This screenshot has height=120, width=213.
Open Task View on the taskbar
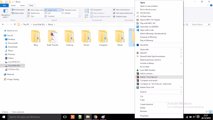click(x=65, y=117)
